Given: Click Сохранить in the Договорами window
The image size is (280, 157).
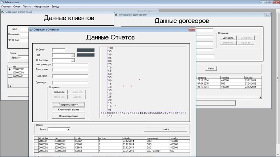Looking at the screenshot, I should click(x=246, y=38).
